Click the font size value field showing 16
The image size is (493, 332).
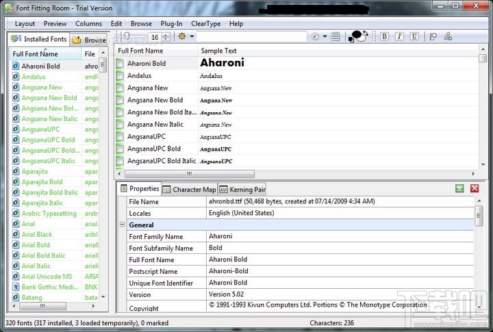(156, 37)
